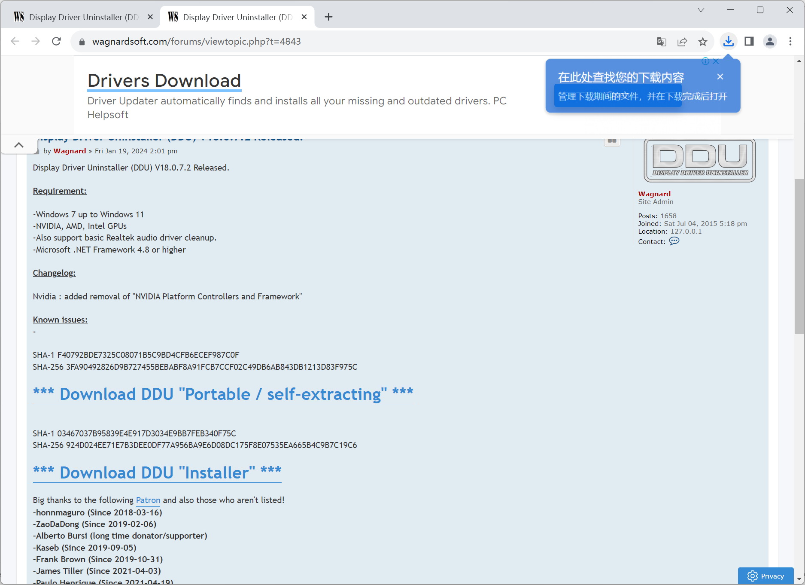The width and height of the screenshot is (805, 585).
Task: Click SHA-256 3FA90492 hash line
Action: coord(195,367)
